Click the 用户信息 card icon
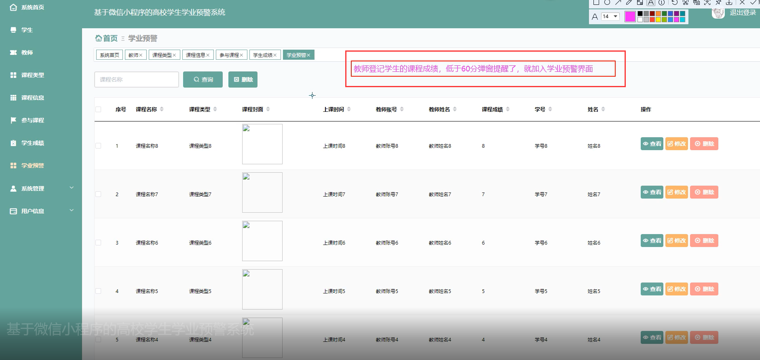 13,211
